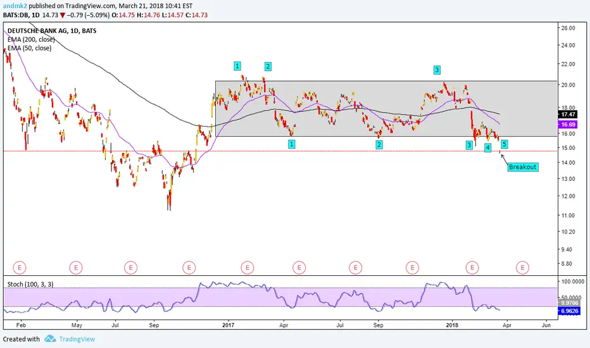This screenshot has height=348, width=590.
Task: Click the 22.00 price axis label
Action: pyautogui.click(x=568, y=64)
